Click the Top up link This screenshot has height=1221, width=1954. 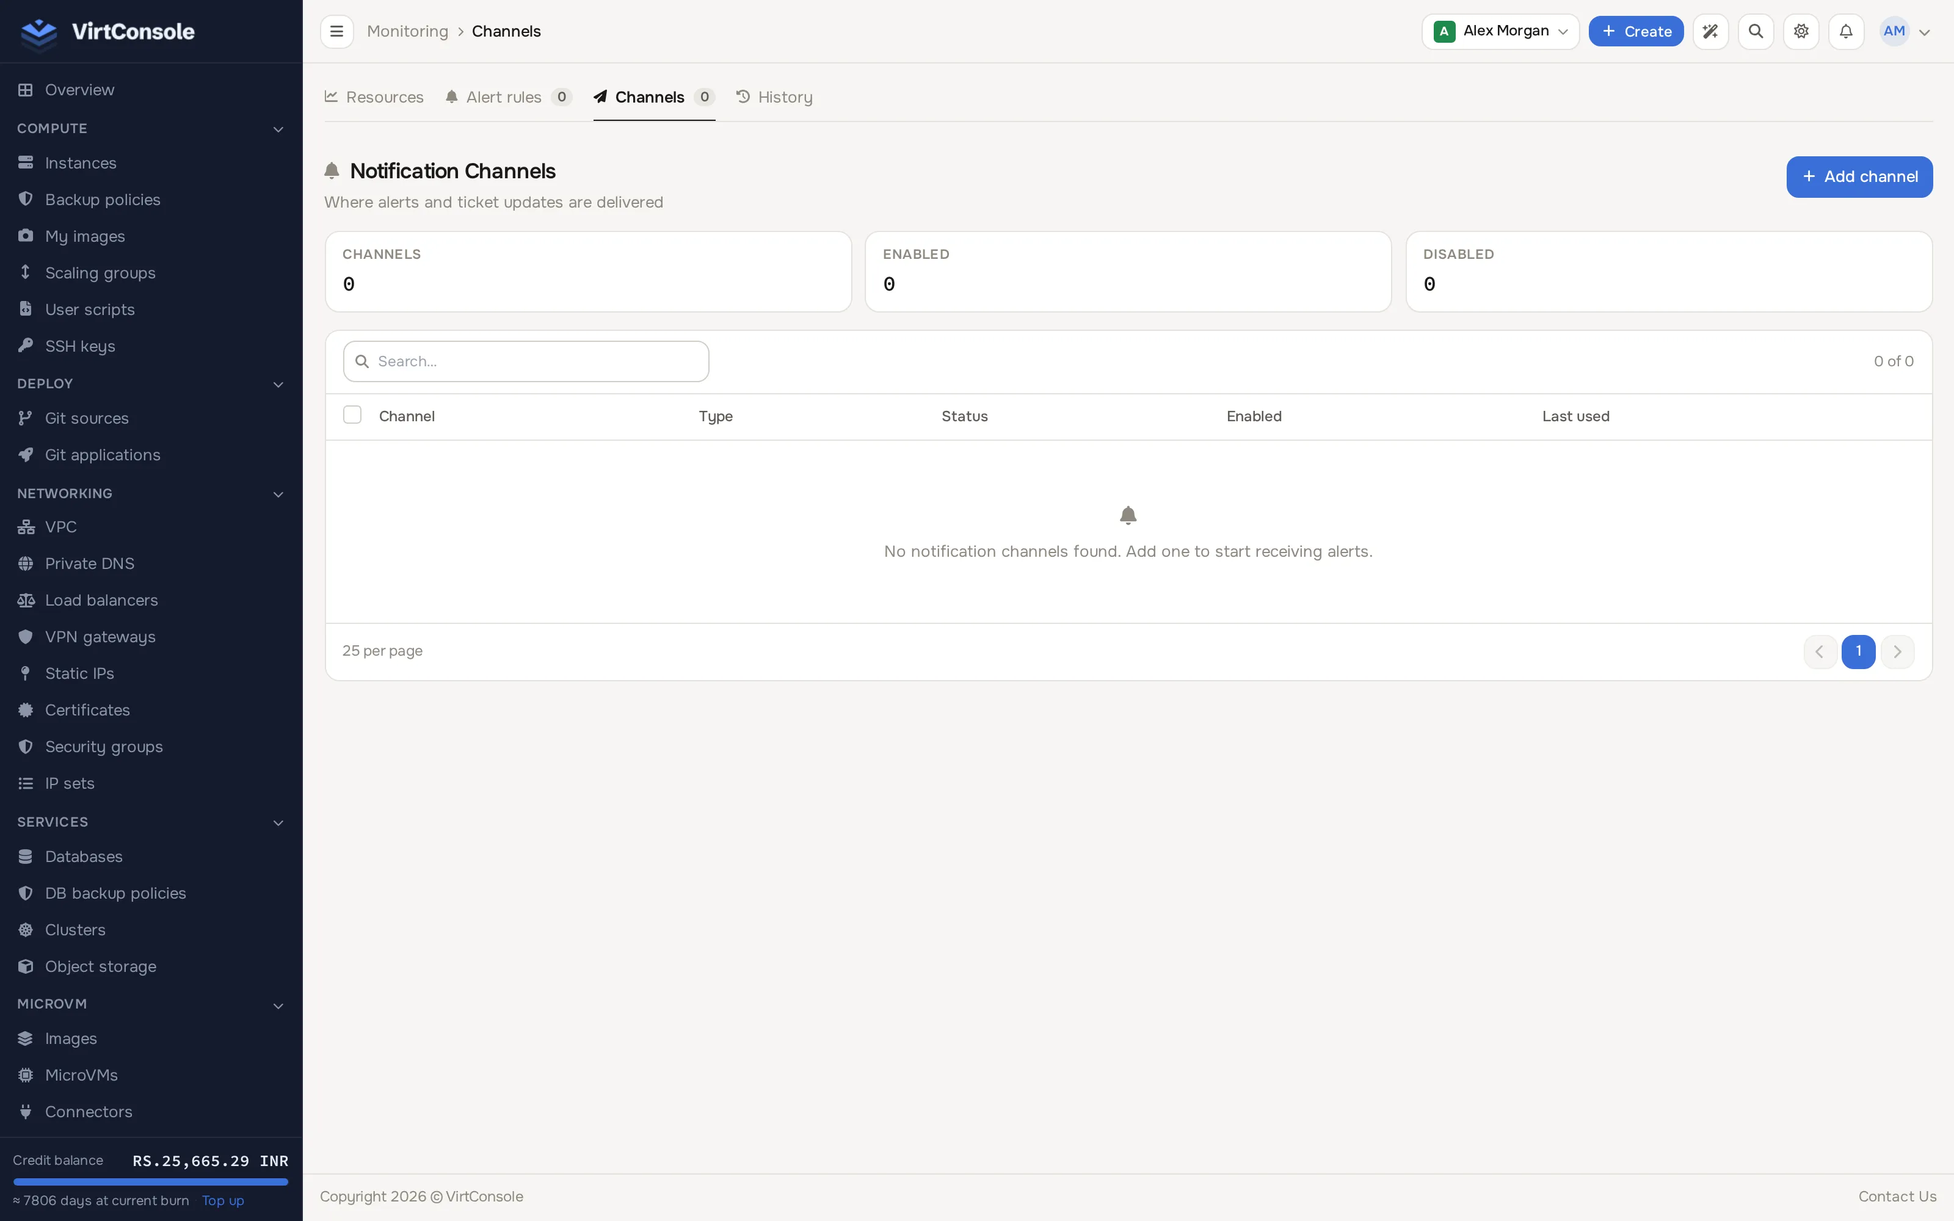click(x=223, y=1200)
